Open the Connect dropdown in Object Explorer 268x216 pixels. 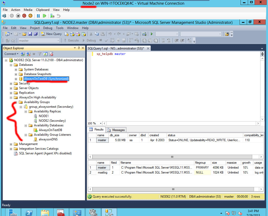tap(11, 54)
